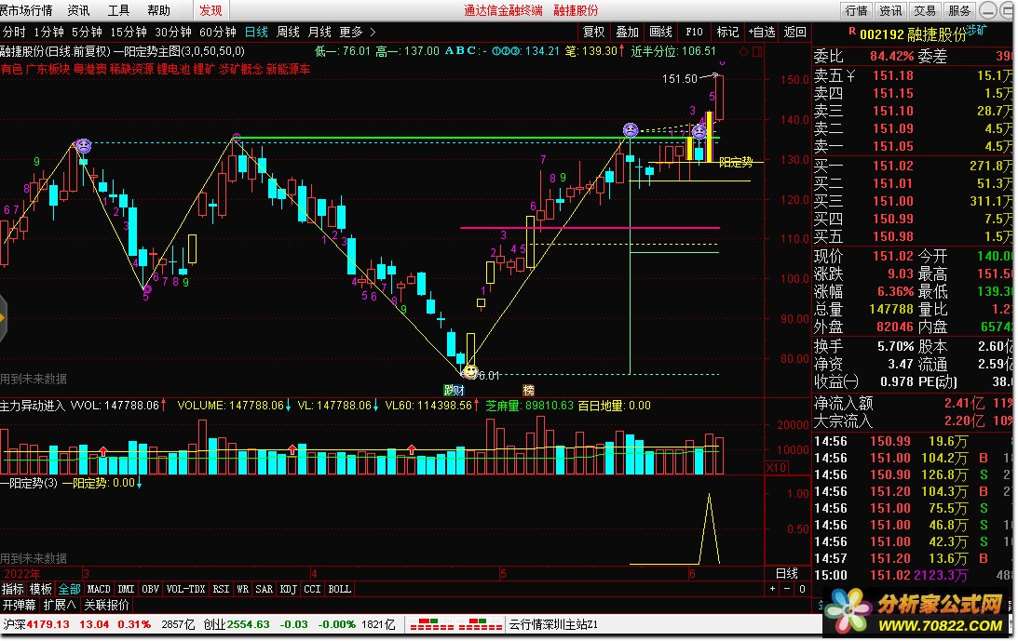Select the 日线 daily timeframe
The height and width of the screenshot is (641, 1018).
(256, 32)
